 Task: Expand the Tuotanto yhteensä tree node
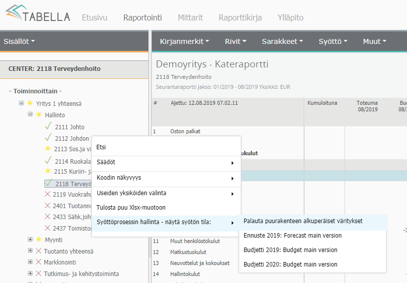coord(30,251)
